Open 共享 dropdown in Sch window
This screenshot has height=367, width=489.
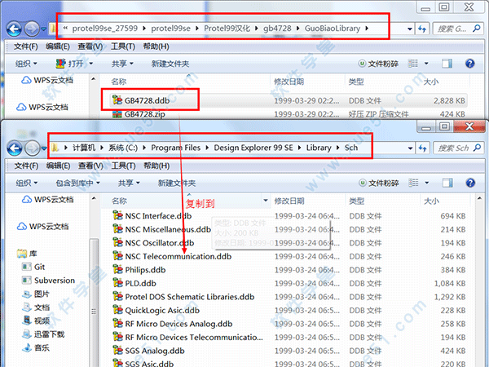click(x=129, y=183)
